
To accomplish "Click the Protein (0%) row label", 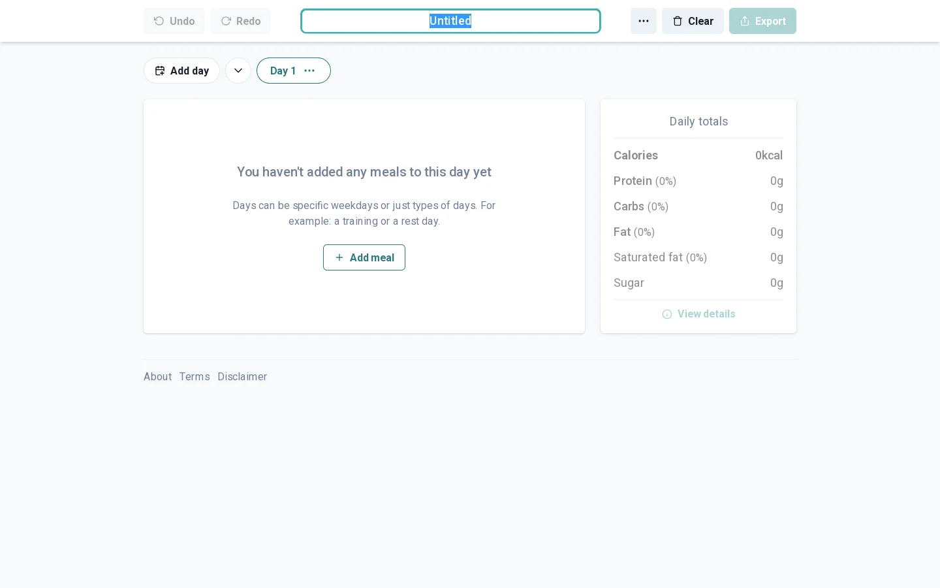I will click(645, 181).
